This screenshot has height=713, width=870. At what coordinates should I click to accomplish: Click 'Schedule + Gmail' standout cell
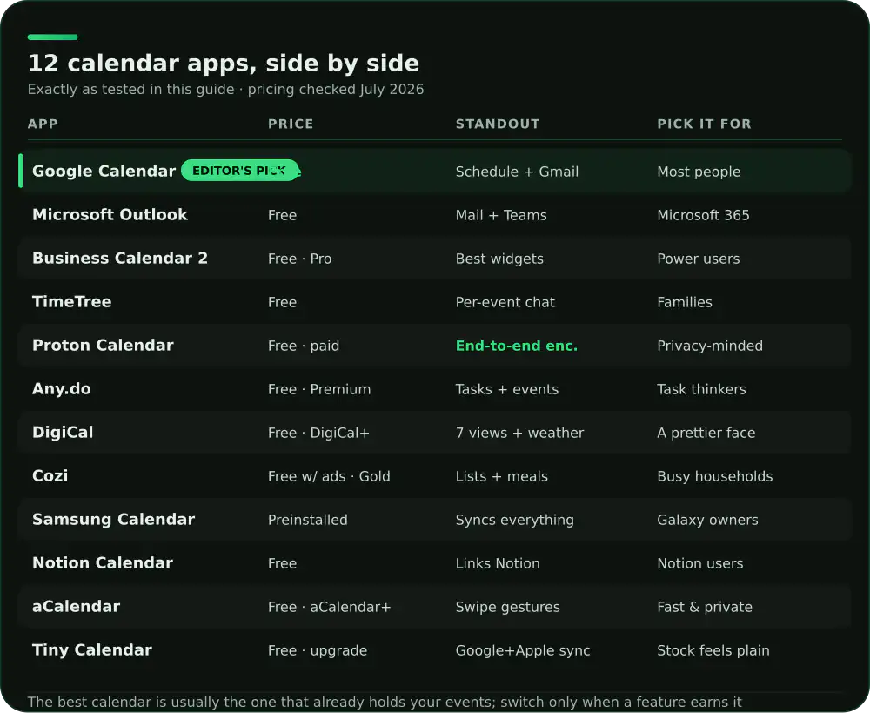coord(517,172)
